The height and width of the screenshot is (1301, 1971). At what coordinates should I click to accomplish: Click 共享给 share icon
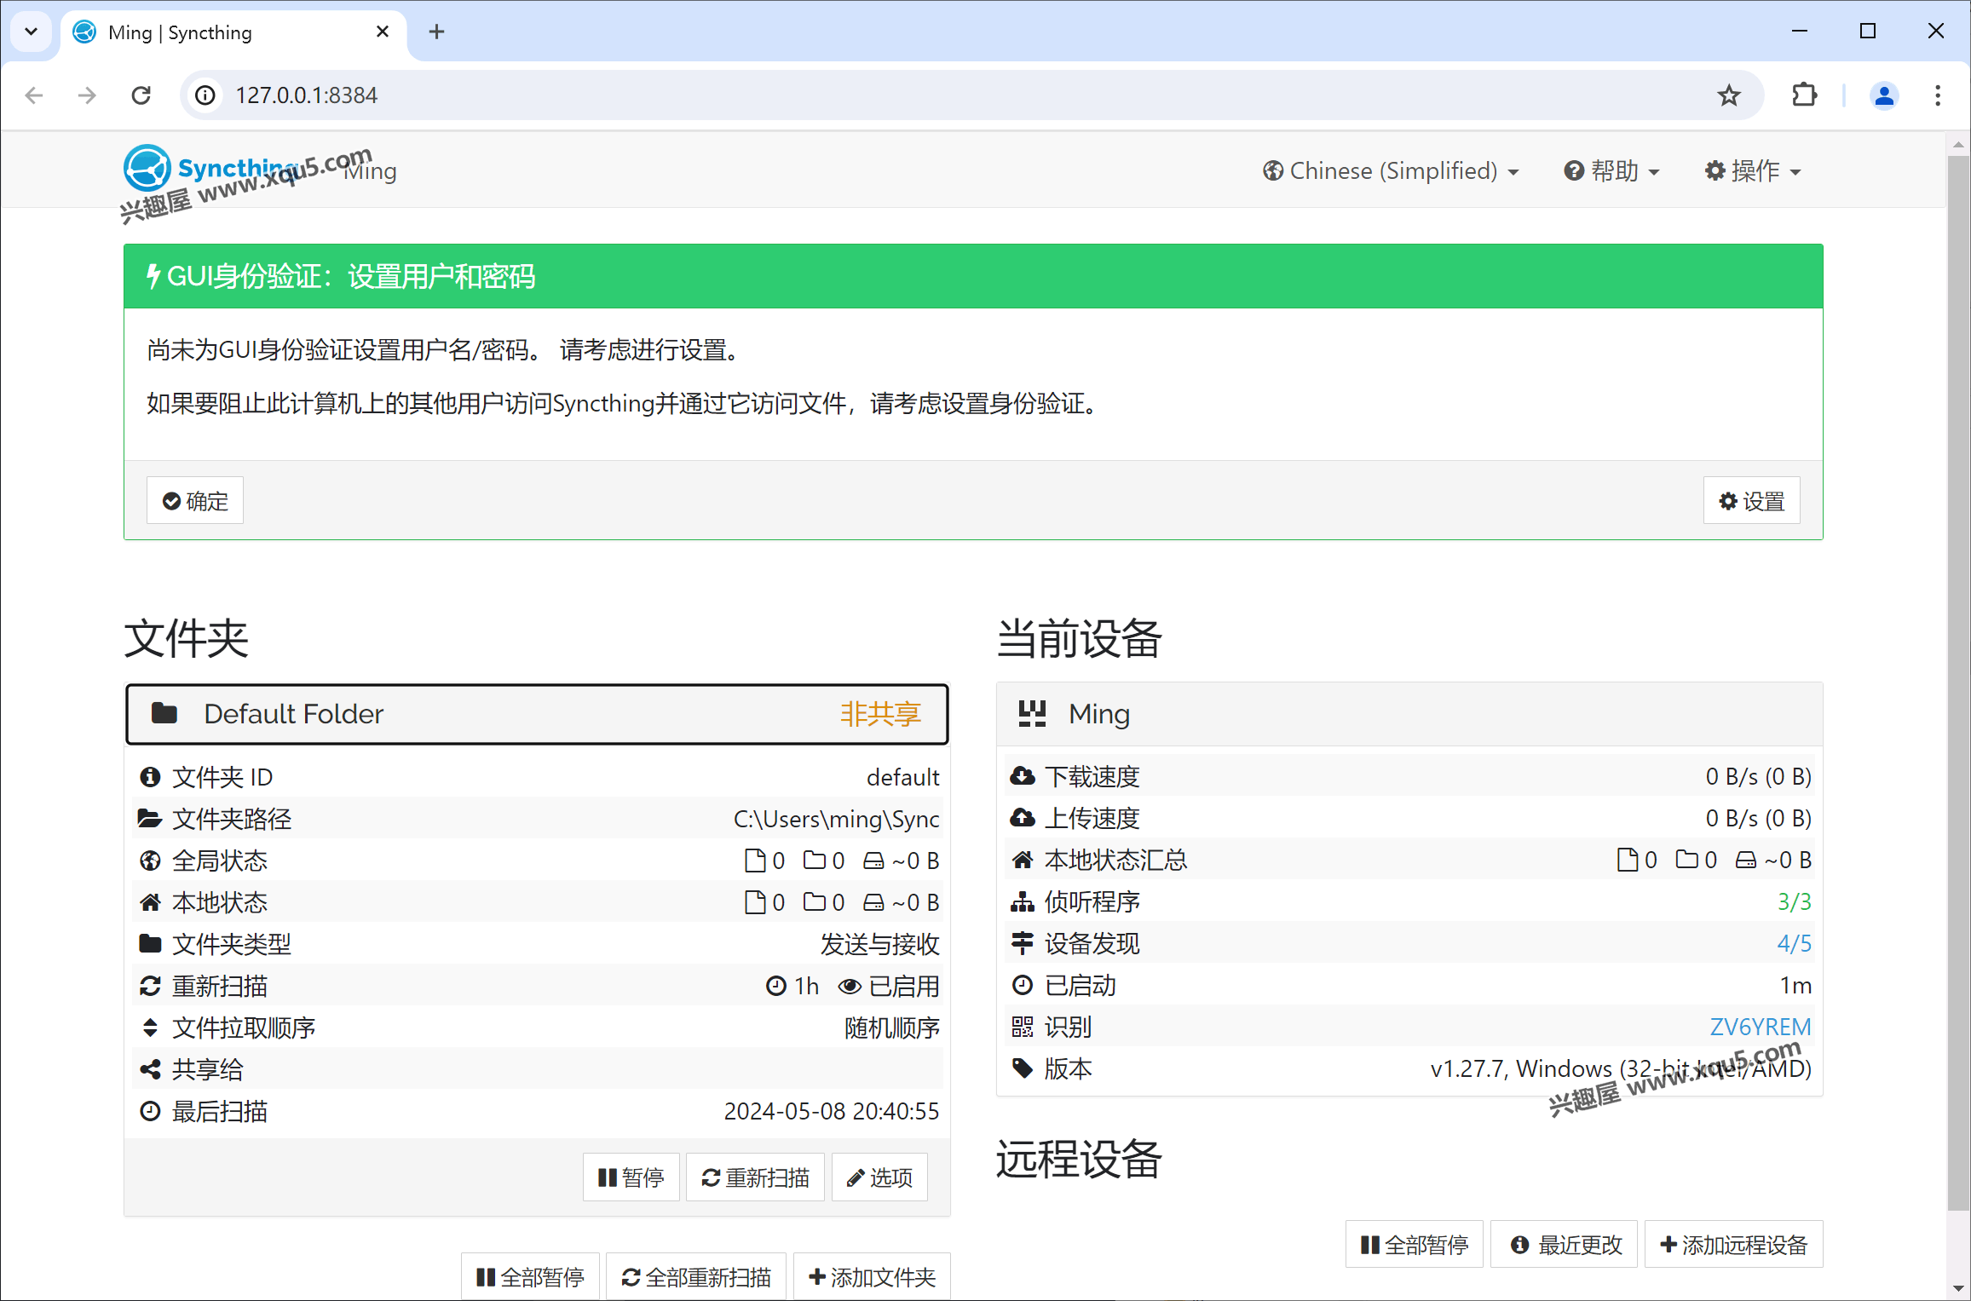click(150, 1069)
